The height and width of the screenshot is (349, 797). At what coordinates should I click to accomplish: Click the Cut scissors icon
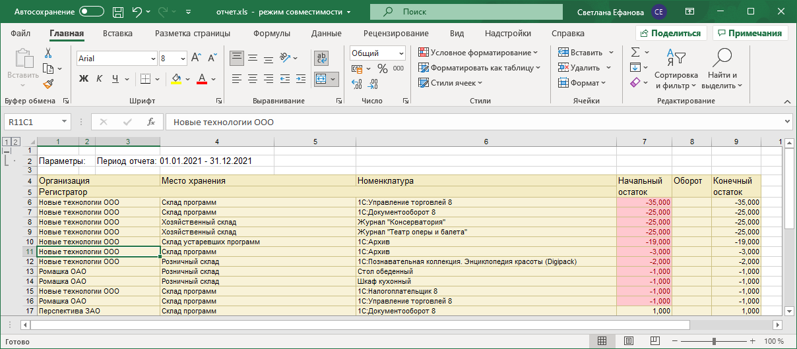(48, 53)
